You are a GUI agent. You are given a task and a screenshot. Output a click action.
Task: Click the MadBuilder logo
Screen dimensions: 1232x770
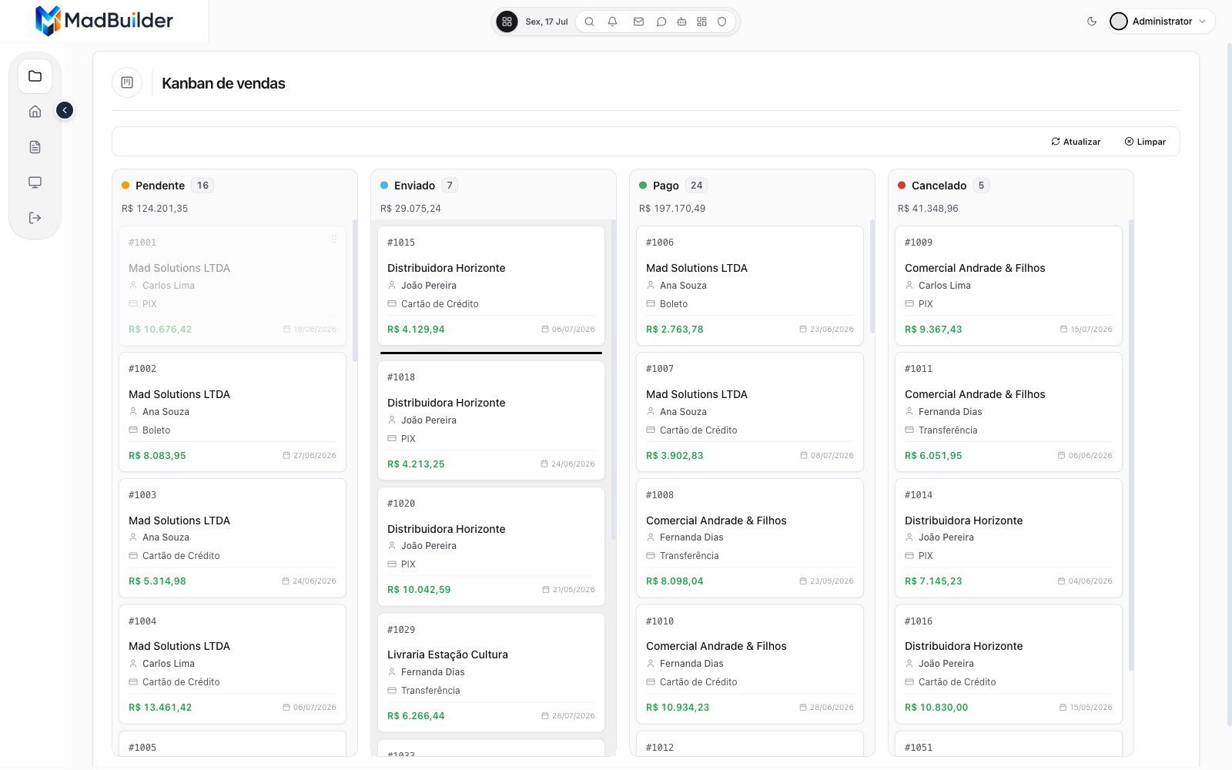tap(104, 21)
